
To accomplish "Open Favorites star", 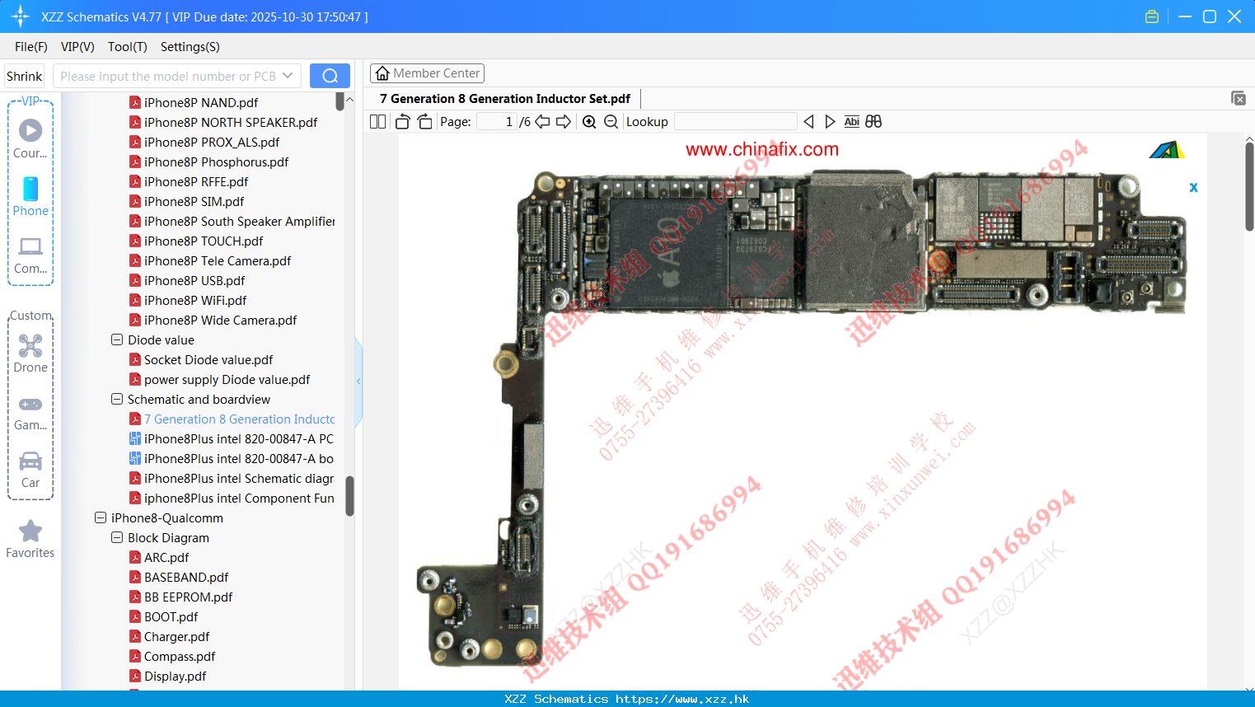I will pos(30,539).
